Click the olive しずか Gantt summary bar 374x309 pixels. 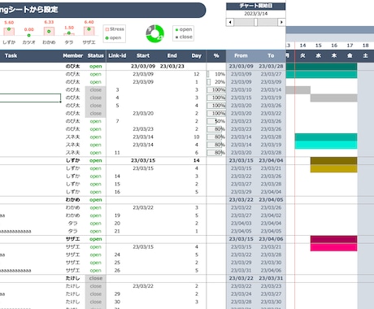pos(333,161)
